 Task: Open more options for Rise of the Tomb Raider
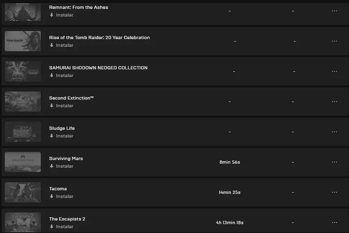(334, 41)
